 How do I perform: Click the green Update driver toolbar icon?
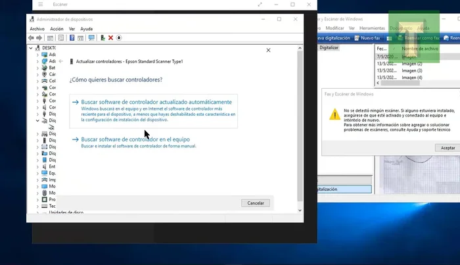pyautogui.click(x=103, y=38)
